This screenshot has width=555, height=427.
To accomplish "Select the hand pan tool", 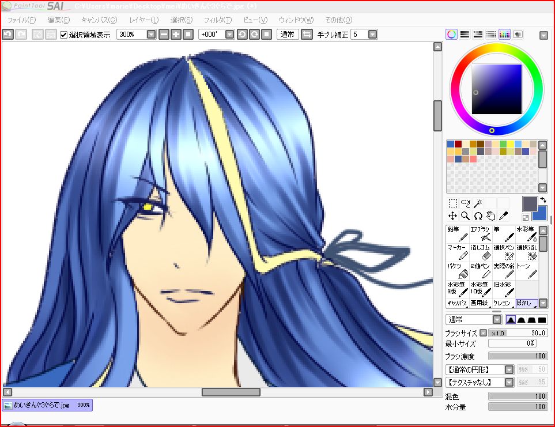I will 491,216.
